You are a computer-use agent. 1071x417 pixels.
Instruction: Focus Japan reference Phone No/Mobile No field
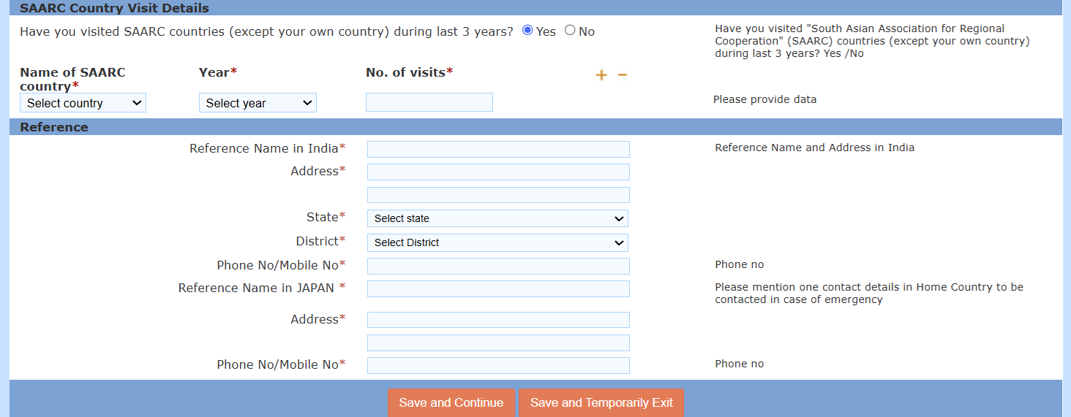(498, 366)
